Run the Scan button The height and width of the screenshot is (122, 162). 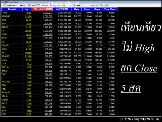(77, 5)
